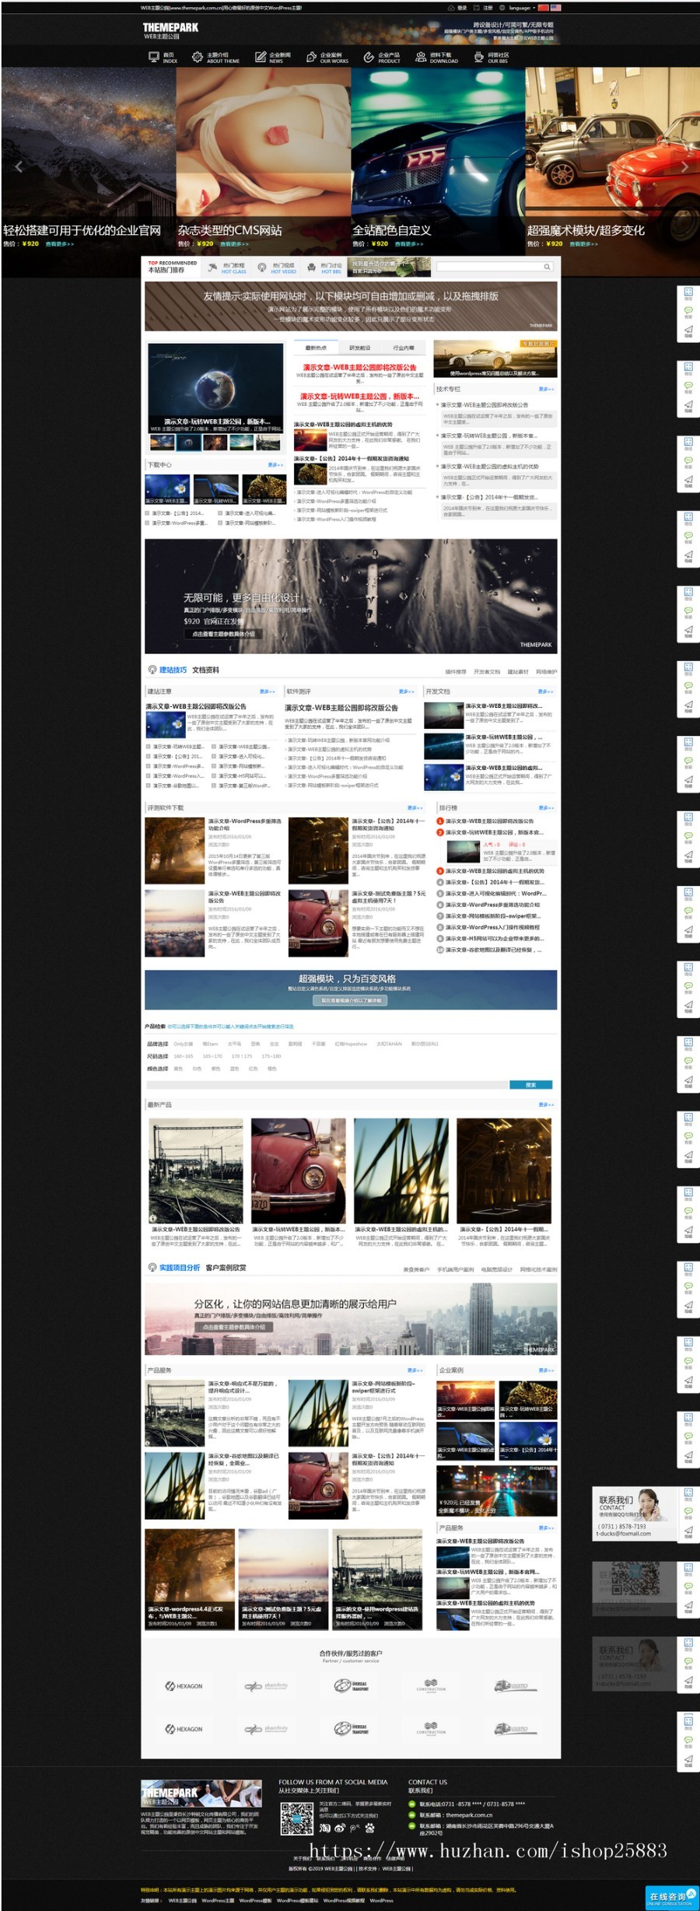This screenshot has height=1911, width=700.
Task: Open 开发者文档 category tab
Action: [487, 671]
